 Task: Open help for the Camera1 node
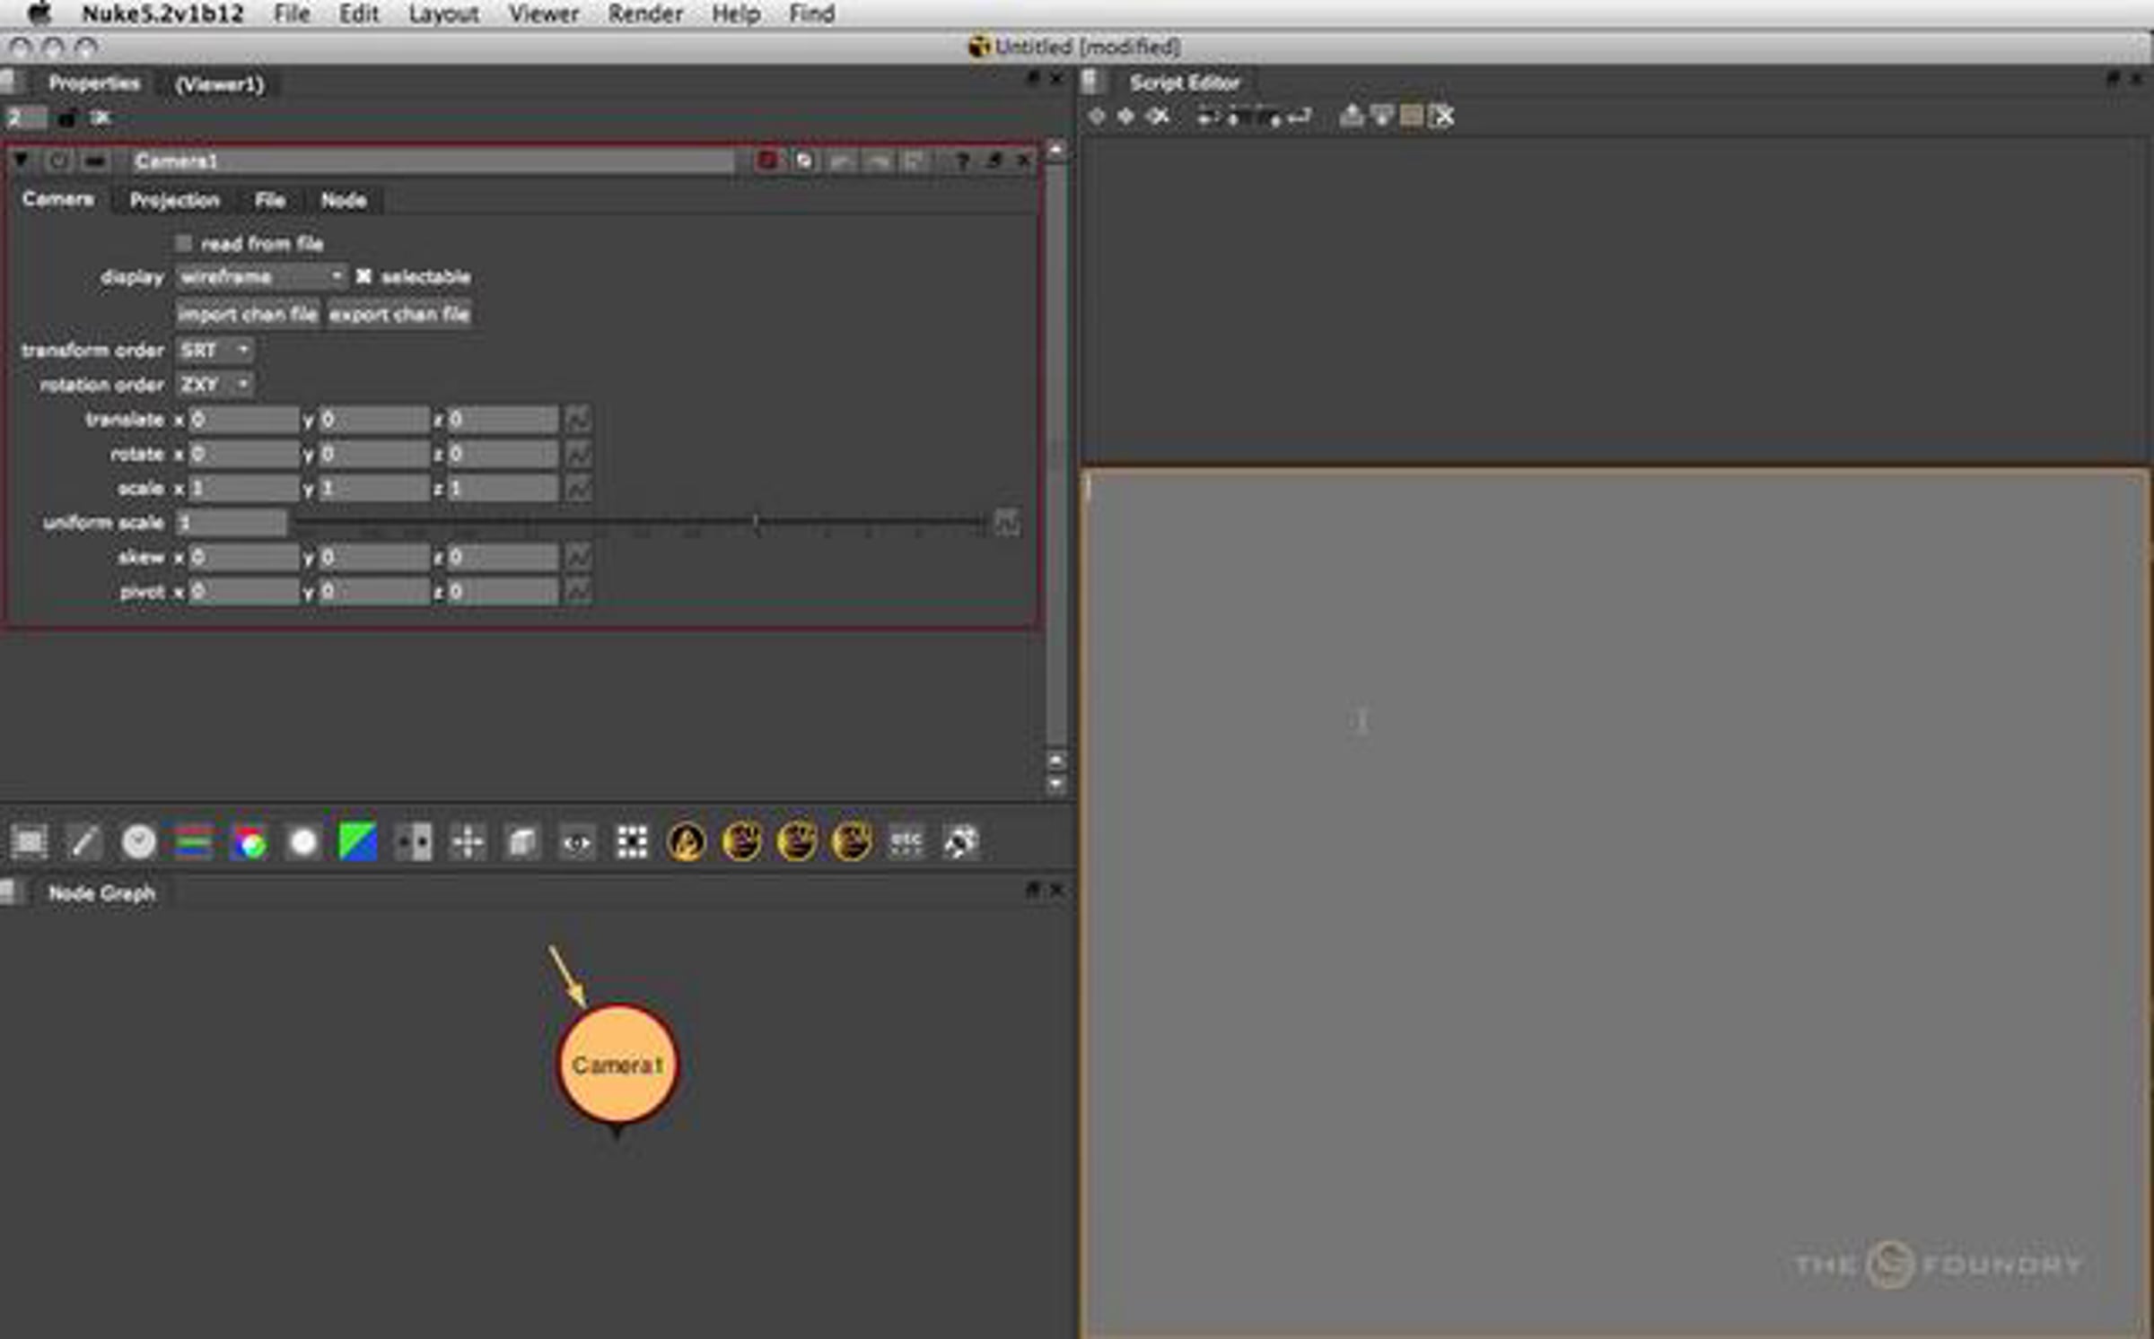[x=962, y=161]
